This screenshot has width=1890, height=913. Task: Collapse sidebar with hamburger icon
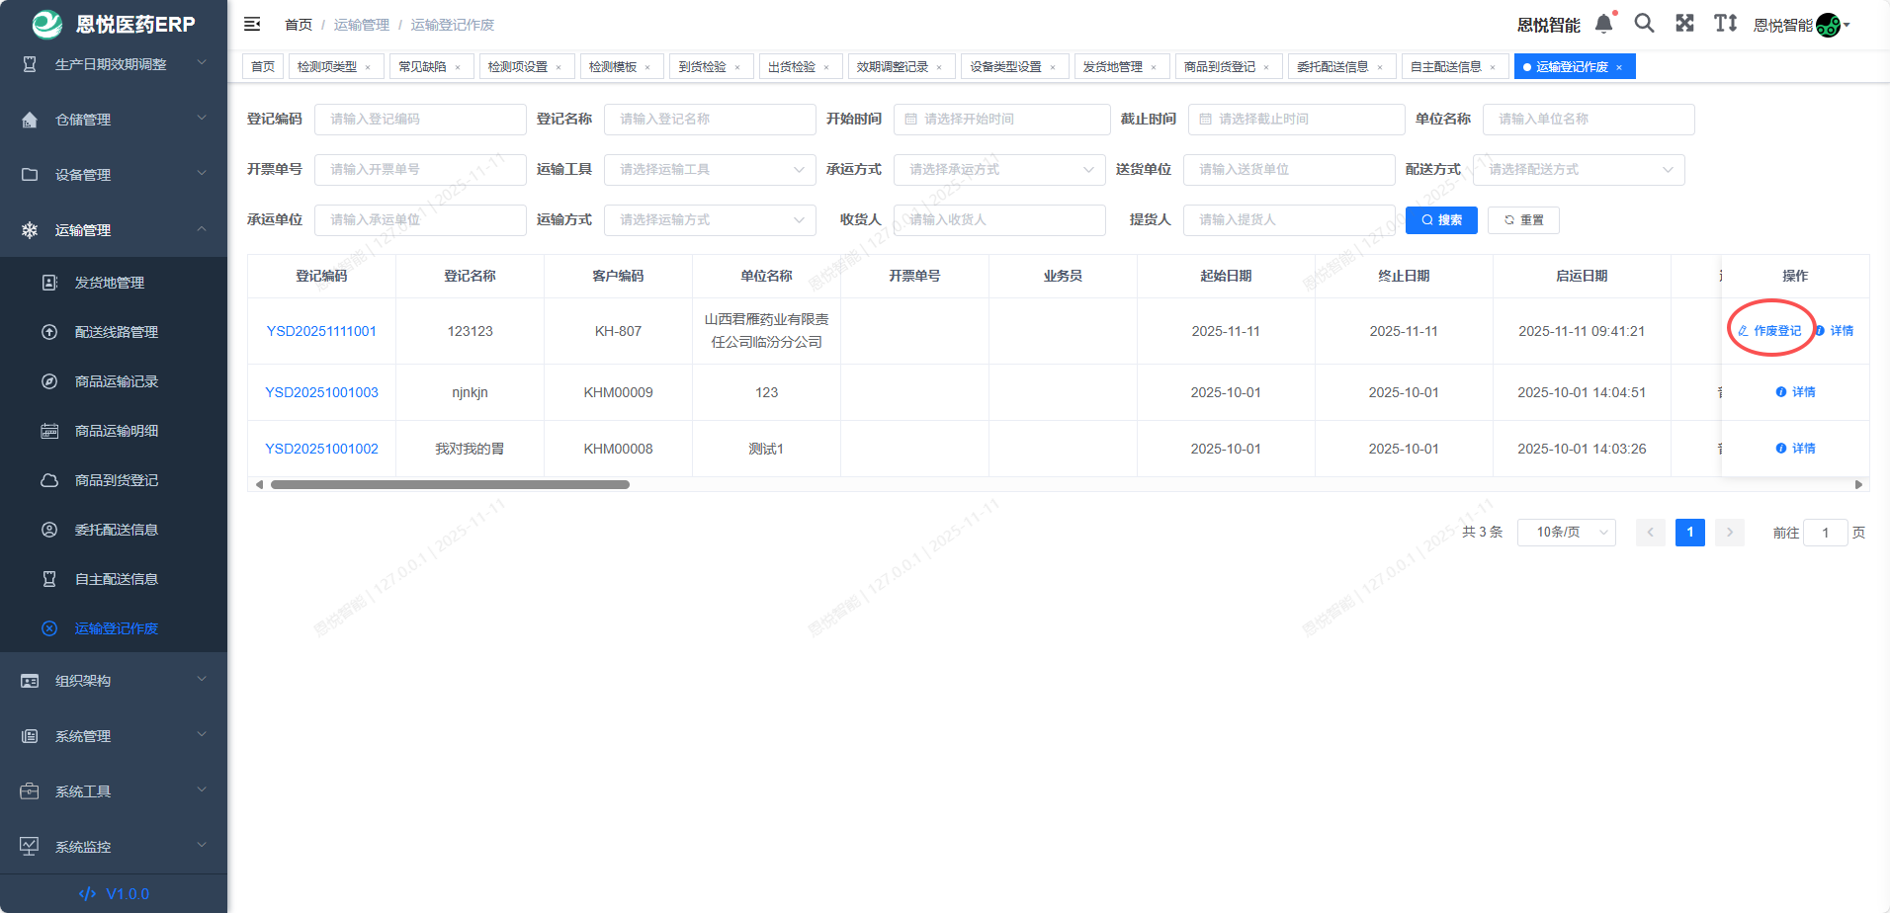pos(252,24)
